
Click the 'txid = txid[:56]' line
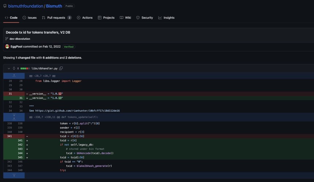72,157
